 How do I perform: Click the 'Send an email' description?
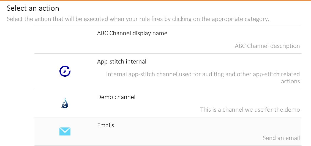pos(281,138)
